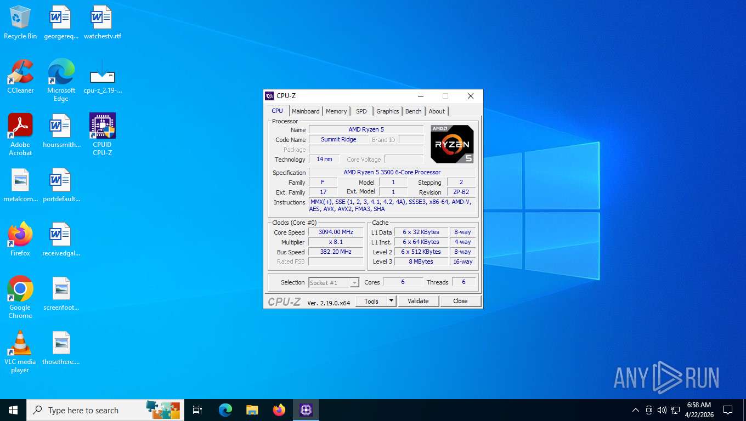Click the L1 Data cache 6 x 32 KBytes

[x=421, y=232]
